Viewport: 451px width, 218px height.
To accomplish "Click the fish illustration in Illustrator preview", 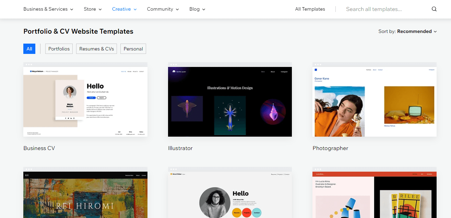I will tap(187, 108).
